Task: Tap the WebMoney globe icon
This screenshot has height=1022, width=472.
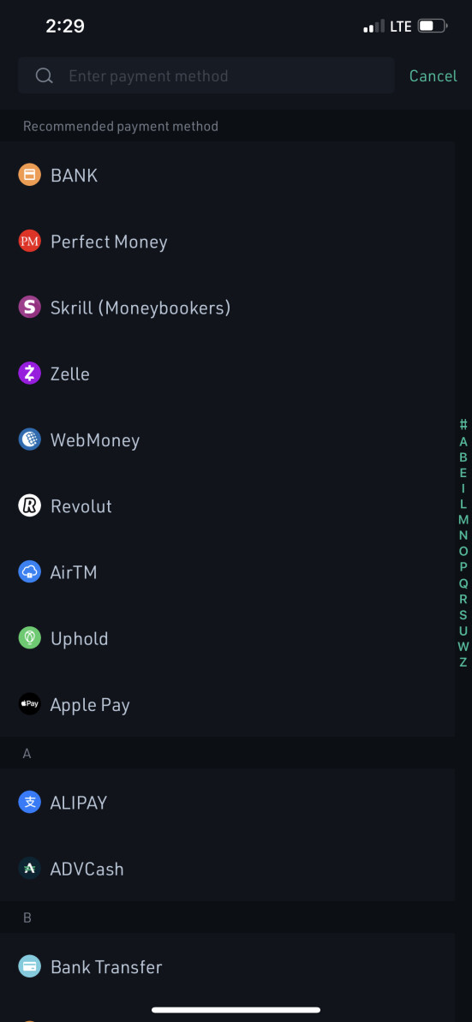Action: pyautogui.click(x=29, y=440)
